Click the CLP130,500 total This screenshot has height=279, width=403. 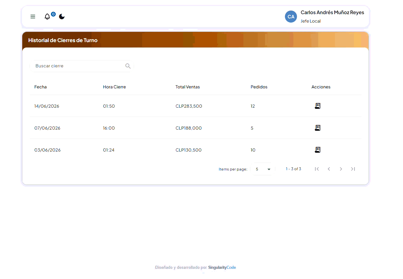[189, 150]
